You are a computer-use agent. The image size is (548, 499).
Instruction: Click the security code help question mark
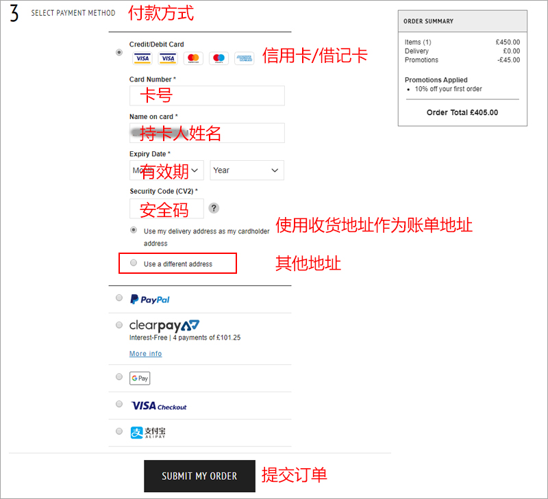(214, 208)
